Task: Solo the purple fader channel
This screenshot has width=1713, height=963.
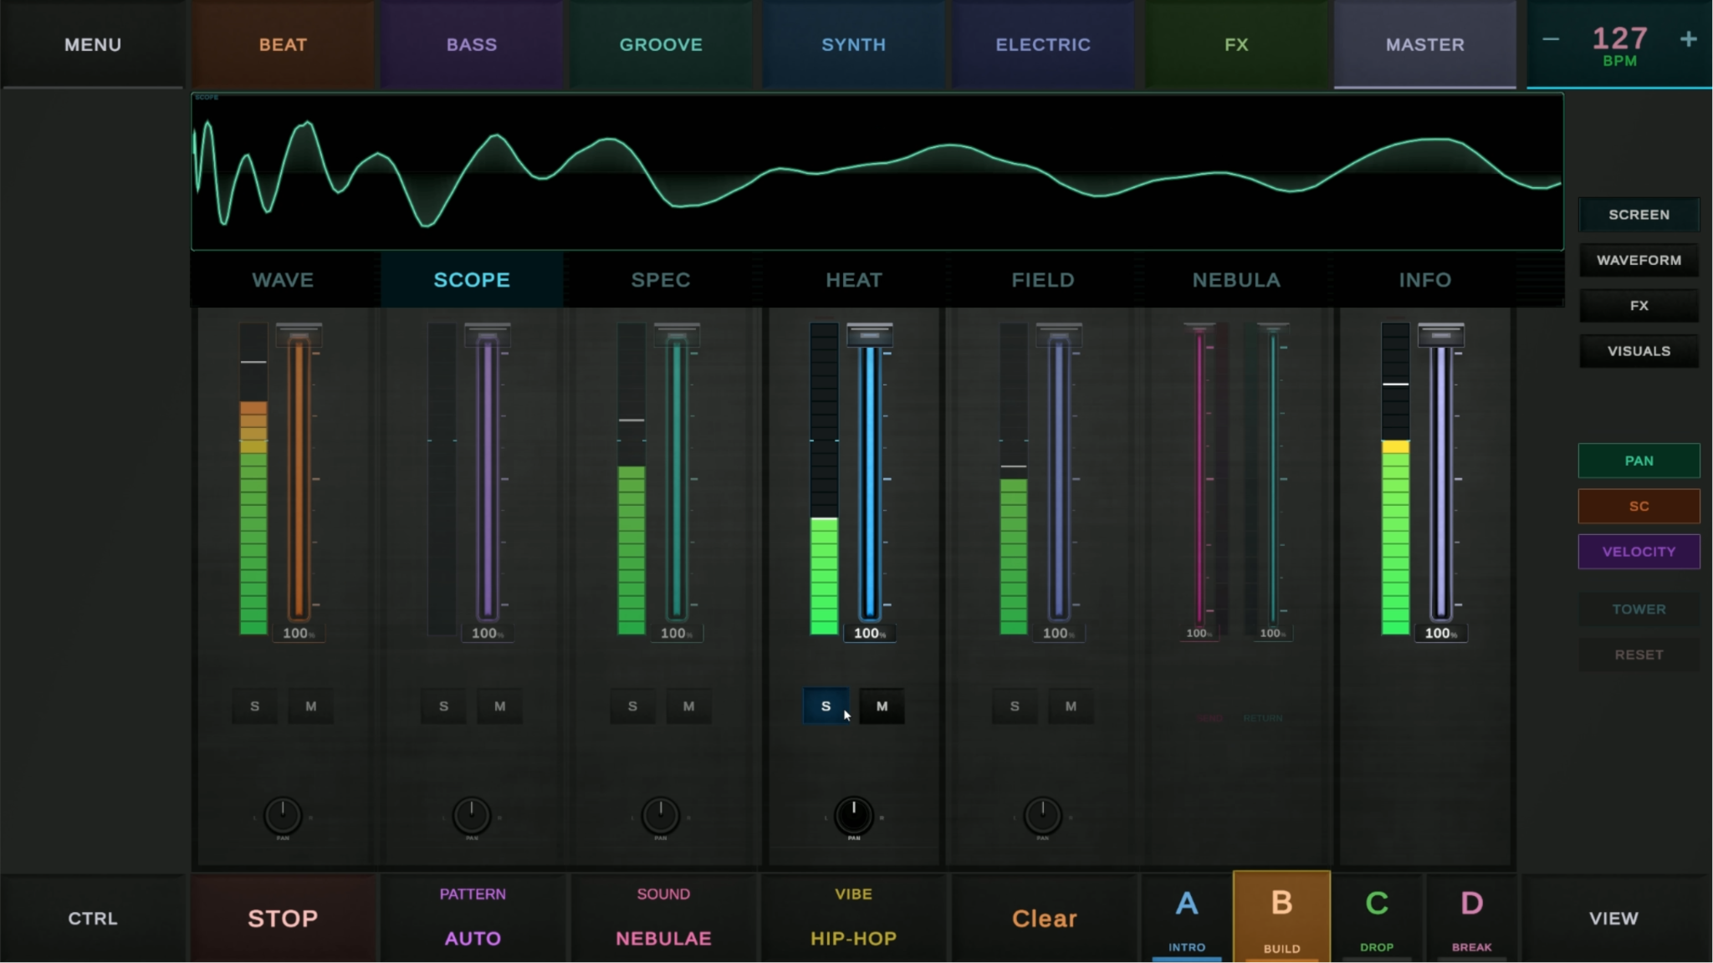Action: (443, 706)
